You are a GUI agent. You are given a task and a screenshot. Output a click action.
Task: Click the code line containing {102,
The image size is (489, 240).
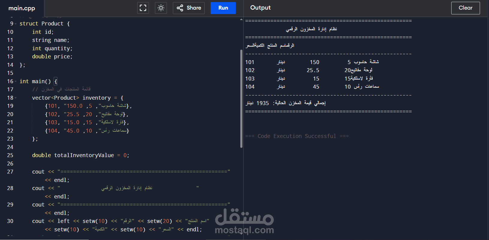[x=87, y=114]
